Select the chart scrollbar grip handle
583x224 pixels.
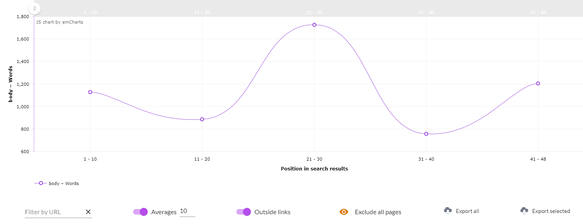35,8
